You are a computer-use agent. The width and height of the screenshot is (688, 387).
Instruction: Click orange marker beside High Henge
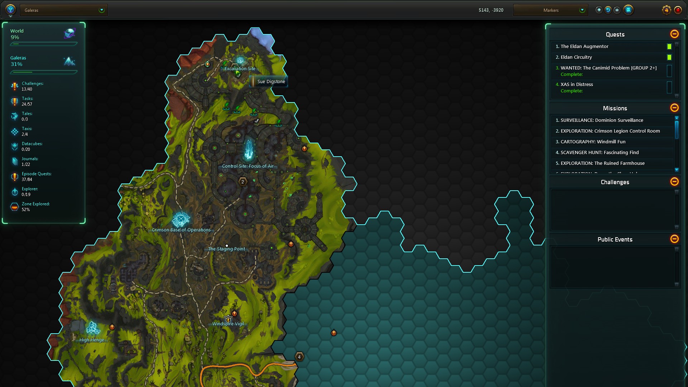click(x=112, y=327)
